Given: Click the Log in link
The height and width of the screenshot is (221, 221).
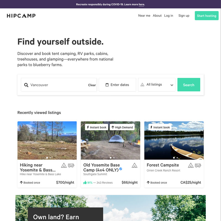Looking at the screenshot, I should click(x=169, y=16).
